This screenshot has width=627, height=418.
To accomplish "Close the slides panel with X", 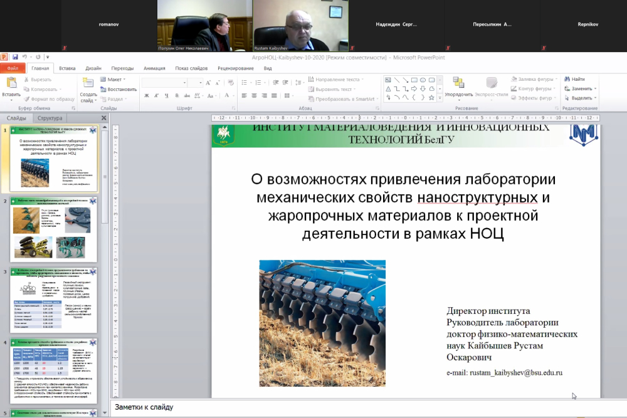I will coord(104,118).
